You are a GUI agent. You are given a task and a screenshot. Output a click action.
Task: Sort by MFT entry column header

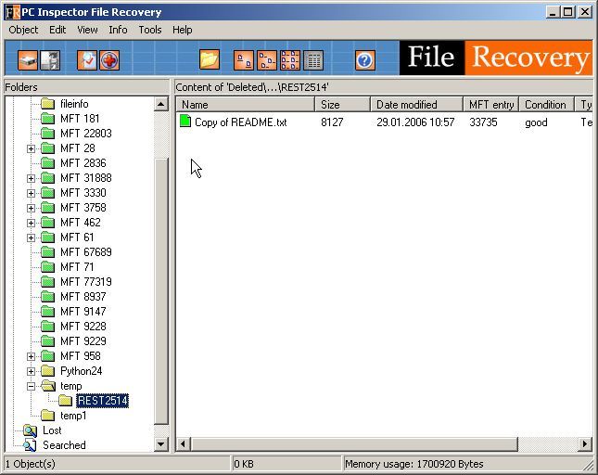[x=491, y=104]
